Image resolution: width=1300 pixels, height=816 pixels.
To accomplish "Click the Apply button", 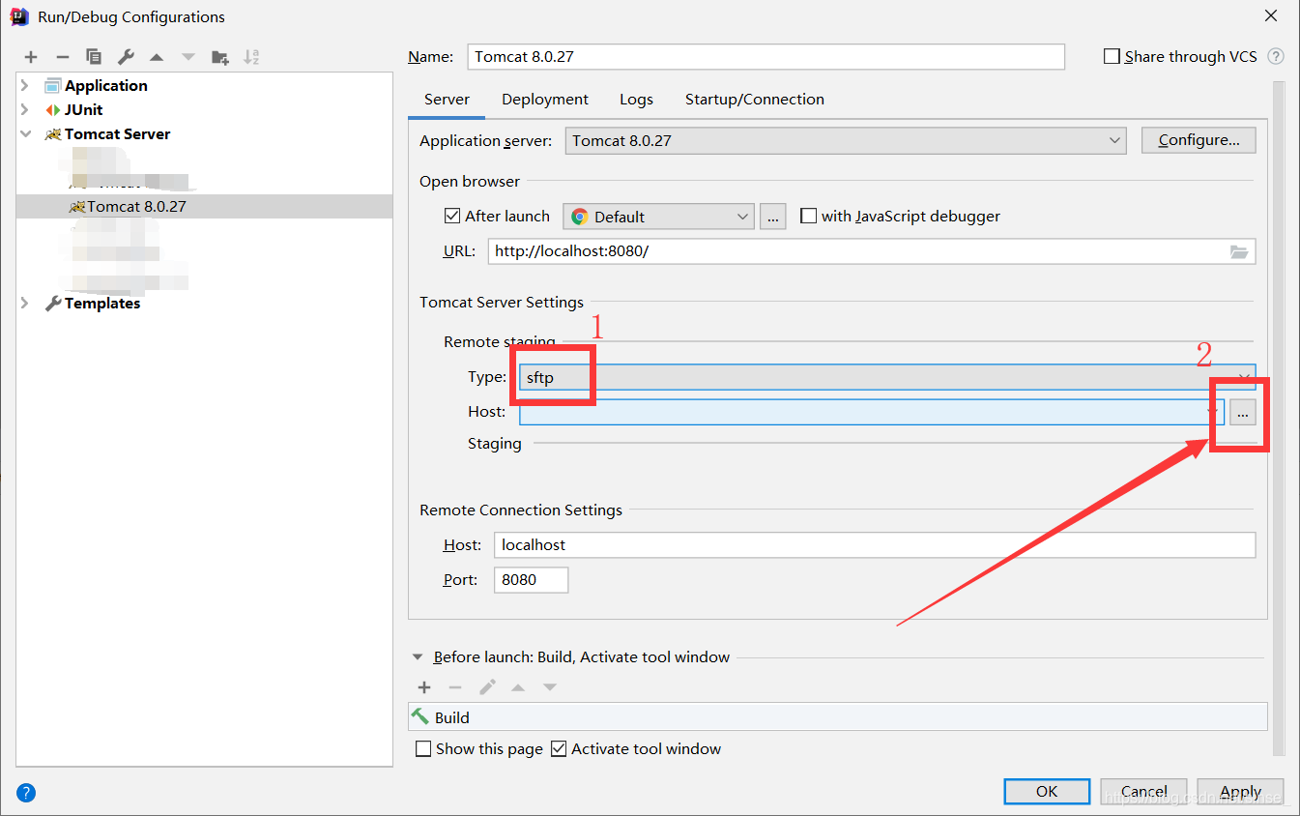I will [1240, 791].
